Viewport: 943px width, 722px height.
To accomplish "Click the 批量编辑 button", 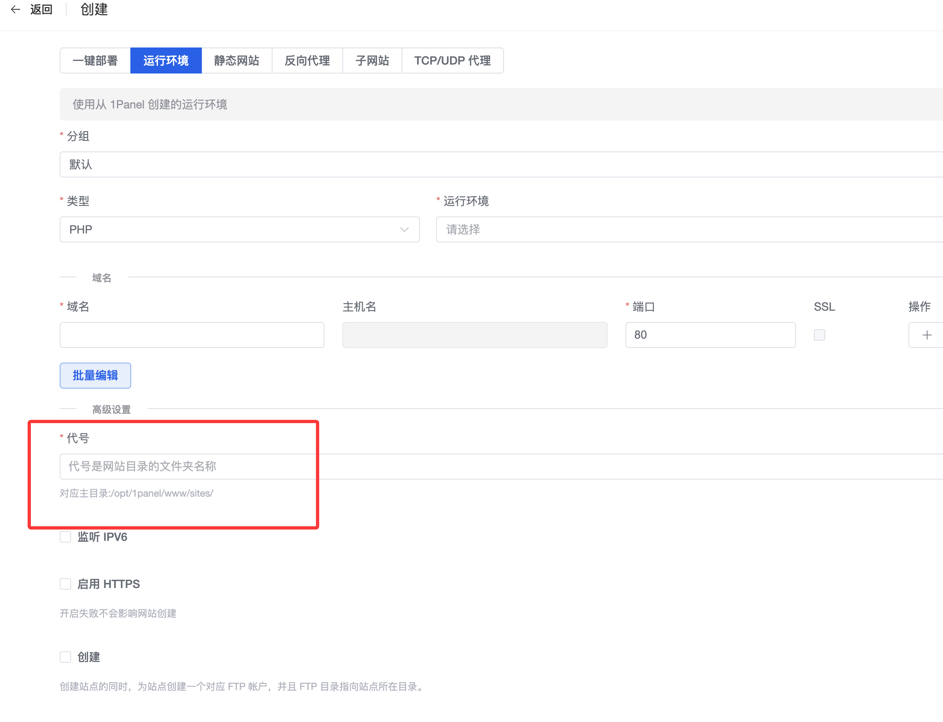I will click(95, 376).
